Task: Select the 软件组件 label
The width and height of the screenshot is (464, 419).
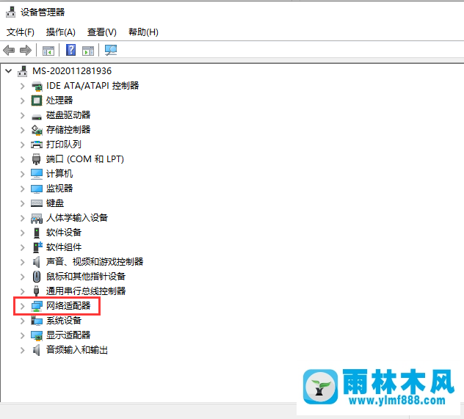Action: (x=64, y=247)
